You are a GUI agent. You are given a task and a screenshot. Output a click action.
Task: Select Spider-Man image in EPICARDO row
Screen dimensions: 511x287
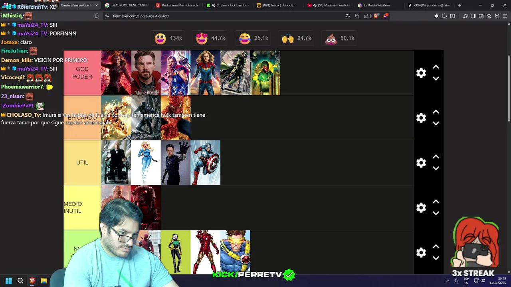(176, 118)
